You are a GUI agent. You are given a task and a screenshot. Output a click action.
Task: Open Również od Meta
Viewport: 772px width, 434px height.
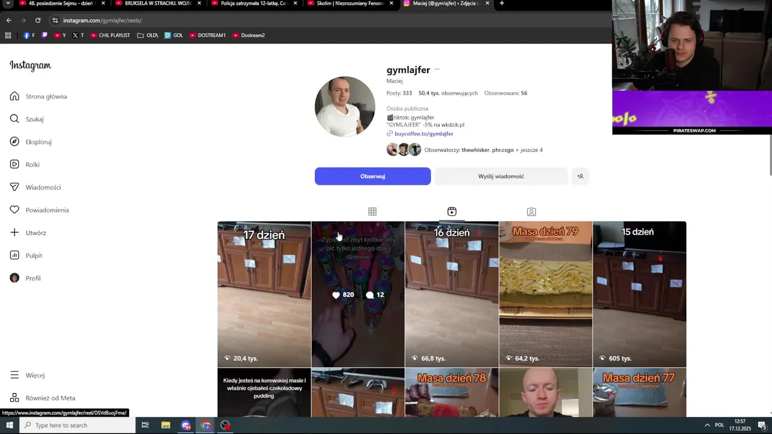click(42, 398)
